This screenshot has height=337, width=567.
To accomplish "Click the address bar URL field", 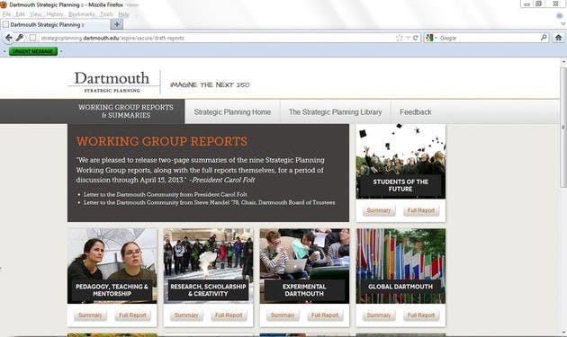I will click(x=217, y=38).
